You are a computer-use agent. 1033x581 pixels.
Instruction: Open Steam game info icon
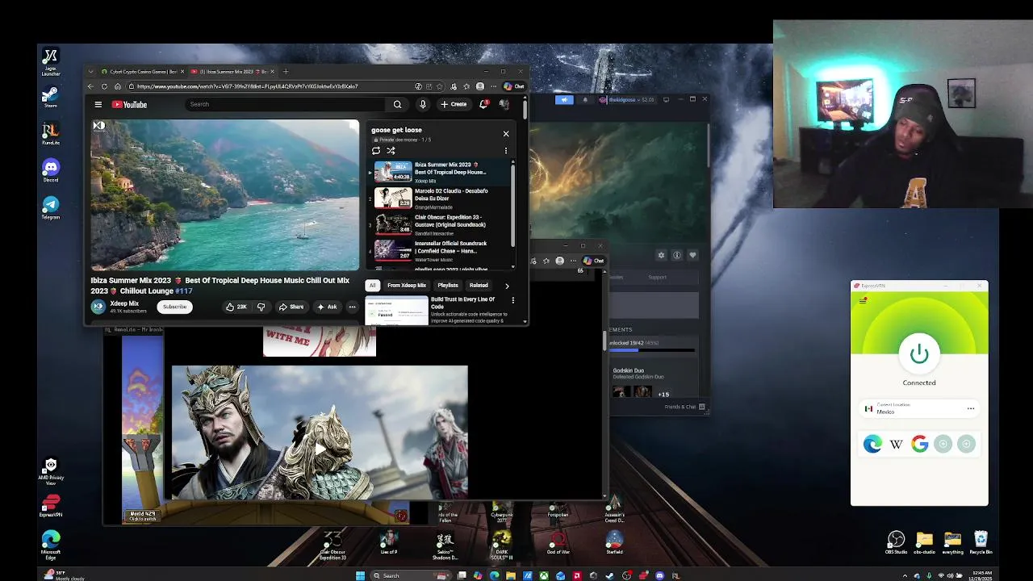(x=676, y=255)
